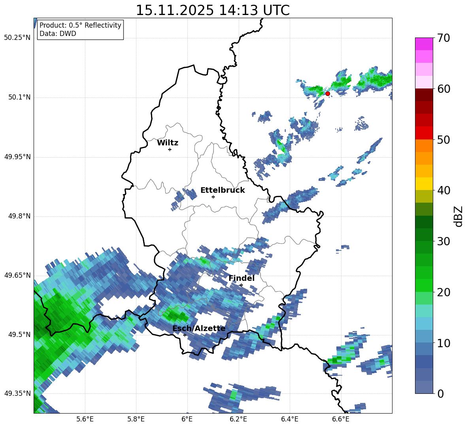Select the Findel city label
The image size is (468, 427).
(242, 278)
